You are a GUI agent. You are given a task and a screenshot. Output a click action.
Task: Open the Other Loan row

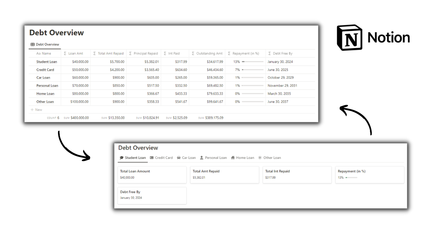click(45, 102)
